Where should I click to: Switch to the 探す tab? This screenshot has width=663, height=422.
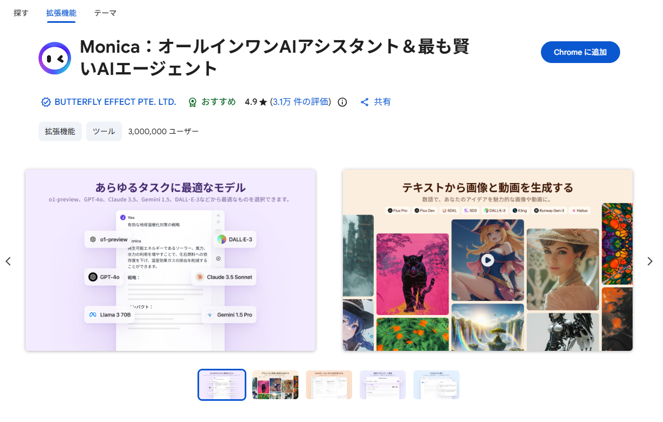pyautogui.click(x=21, y=13)
